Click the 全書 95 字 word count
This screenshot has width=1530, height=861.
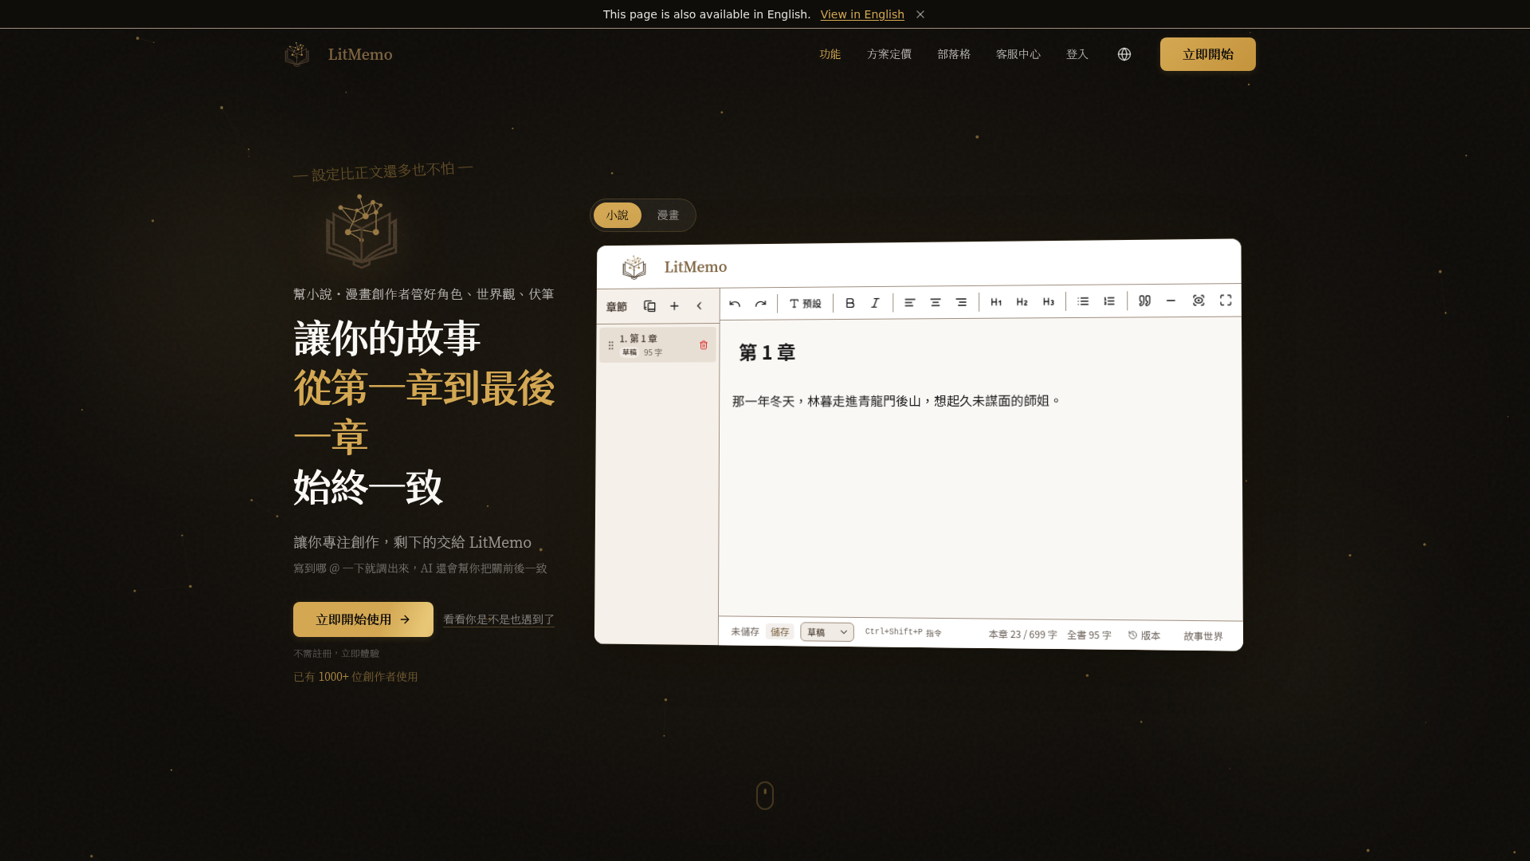point(1089,635)
